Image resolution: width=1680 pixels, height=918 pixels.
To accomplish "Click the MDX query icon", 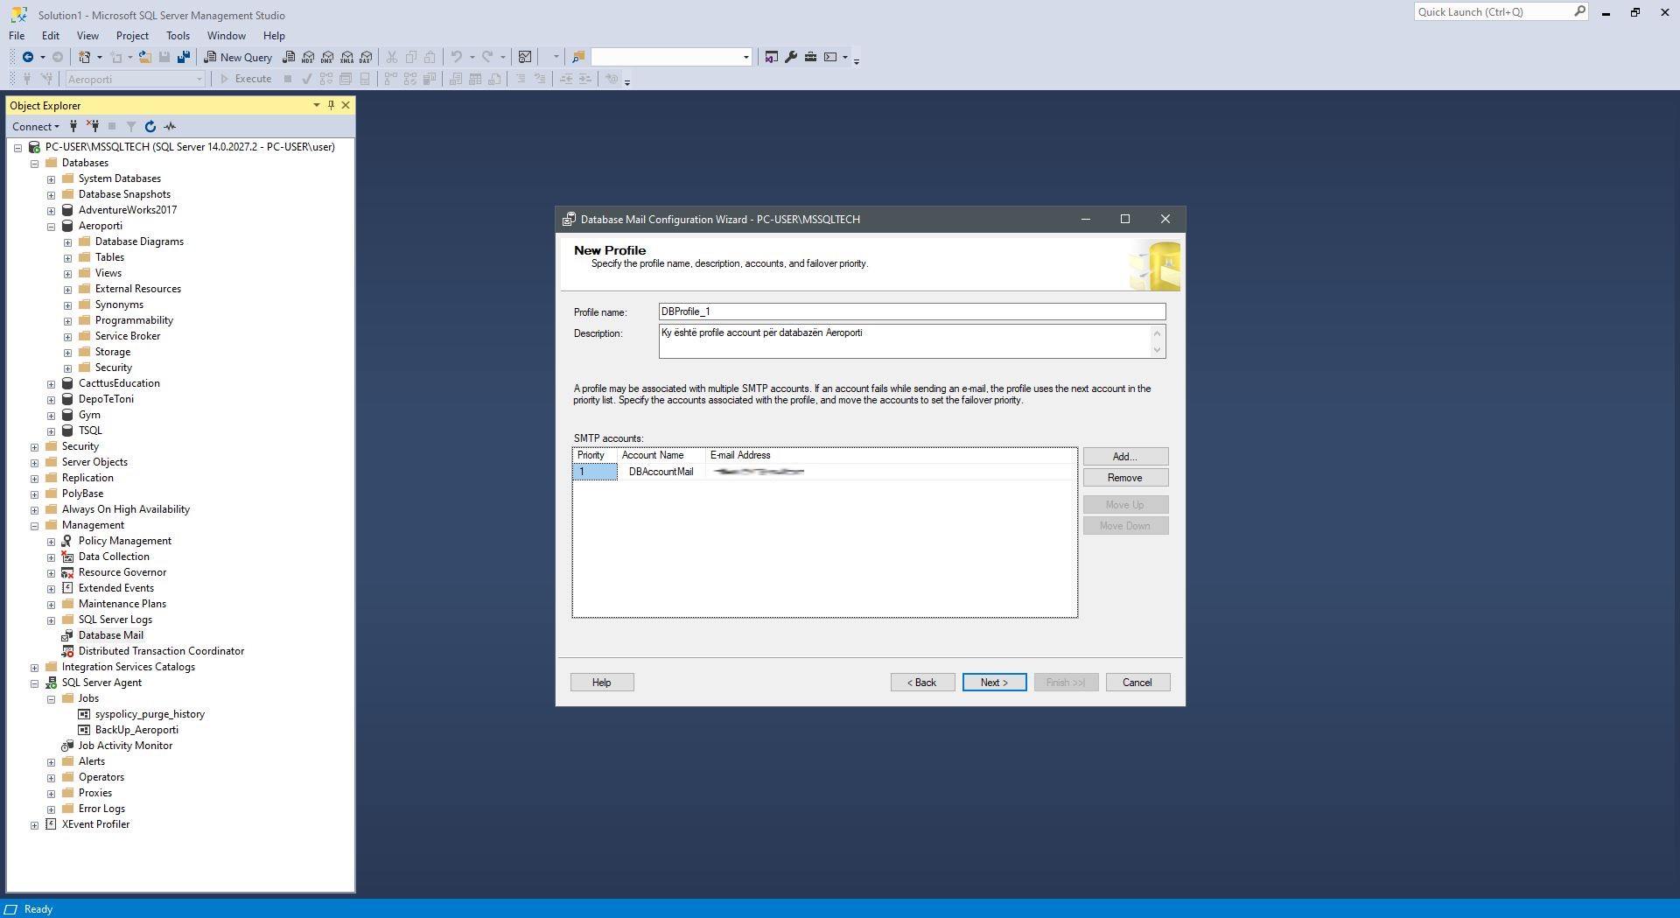I will pyautogui.click(x=308, y=57).
